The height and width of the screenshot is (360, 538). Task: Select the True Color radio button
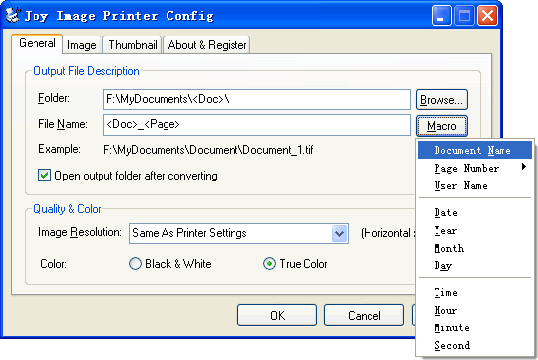tap(269, 264)
